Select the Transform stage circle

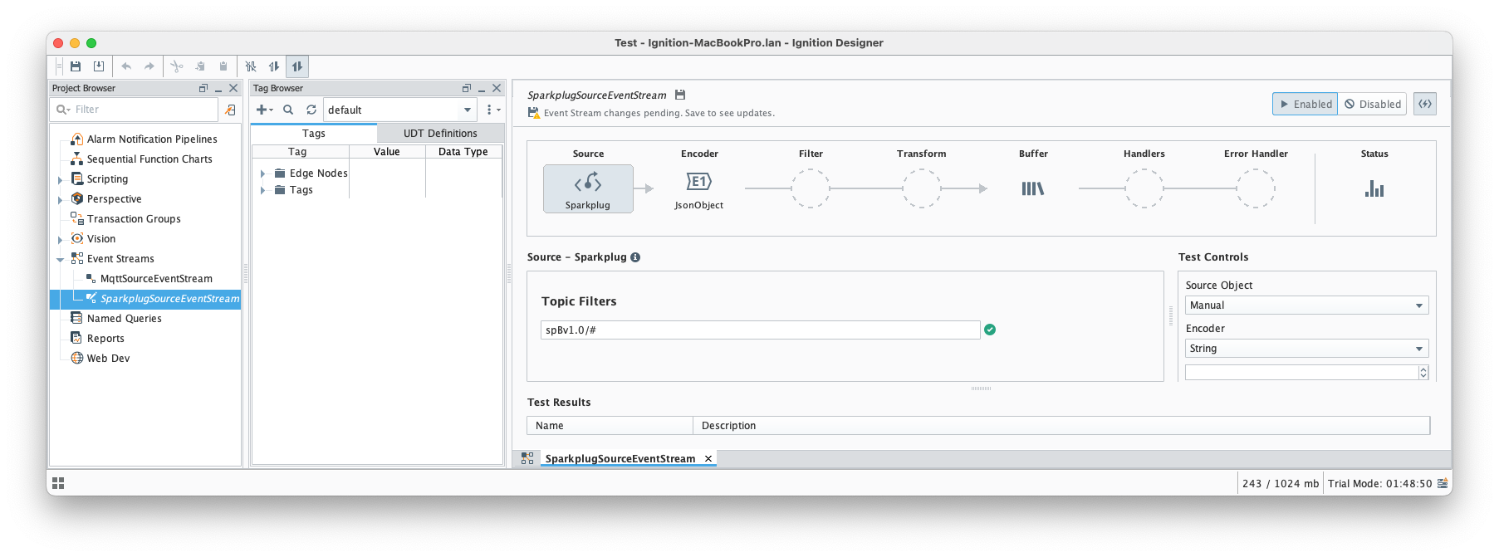point(922,188)
